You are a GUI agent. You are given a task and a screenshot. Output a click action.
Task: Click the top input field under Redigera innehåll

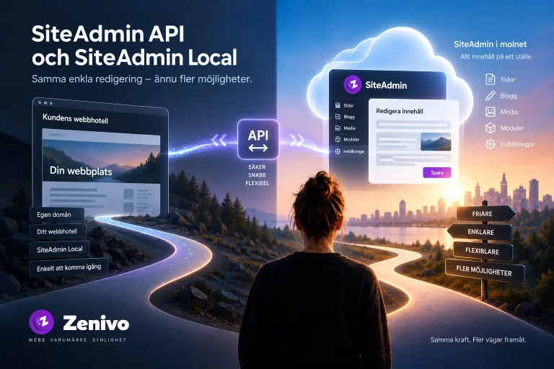tap(413, 124)
